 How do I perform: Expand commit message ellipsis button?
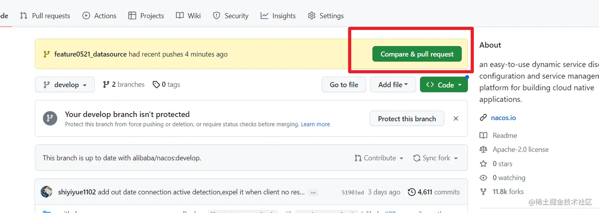click(x=313, y=192)
